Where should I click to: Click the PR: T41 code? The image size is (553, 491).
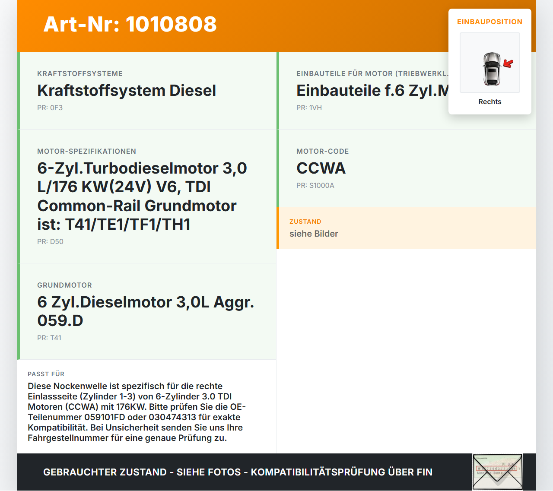click(x=49, y=338)
